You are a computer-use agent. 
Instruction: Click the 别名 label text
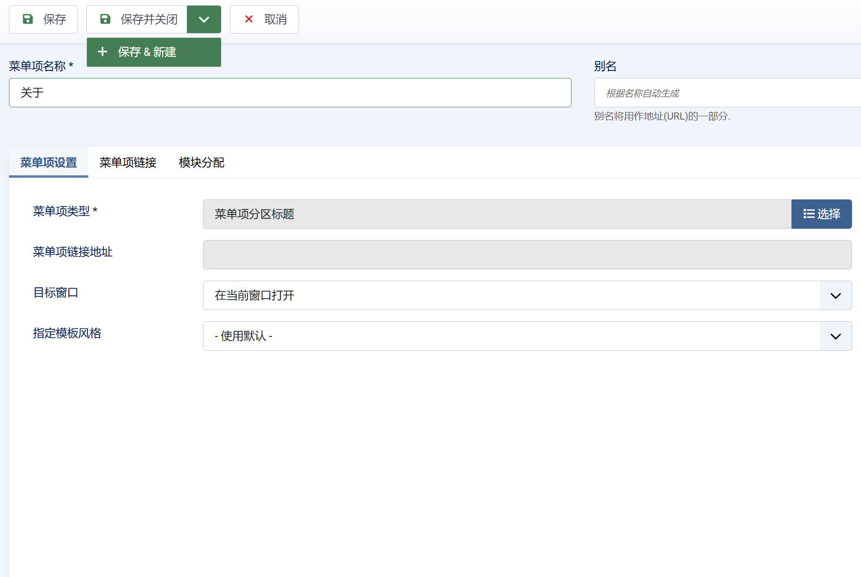605,66
